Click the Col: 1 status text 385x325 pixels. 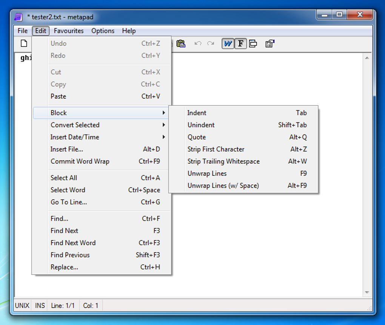[91, 306]
